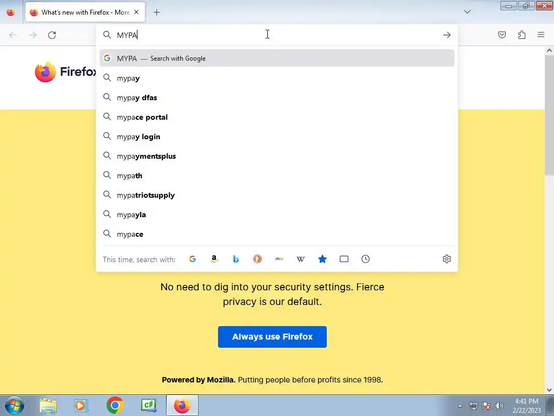Open a new tab with plus button
This screenshot has height=416, width=554.
coord(156,12)
